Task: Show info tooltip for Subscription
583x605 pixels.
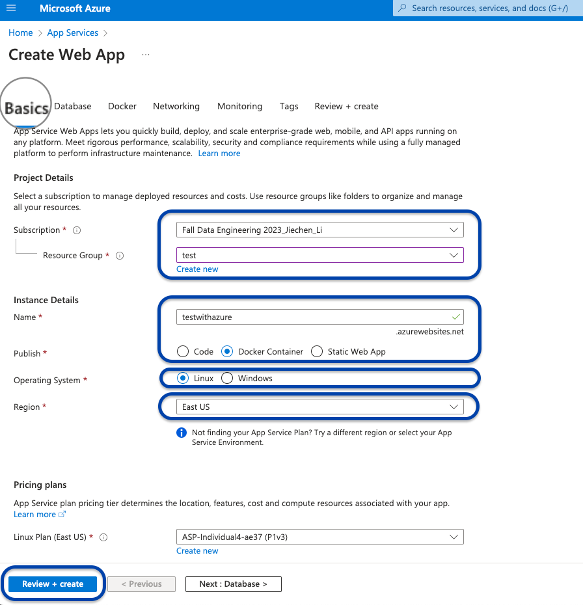Action: 77,230
